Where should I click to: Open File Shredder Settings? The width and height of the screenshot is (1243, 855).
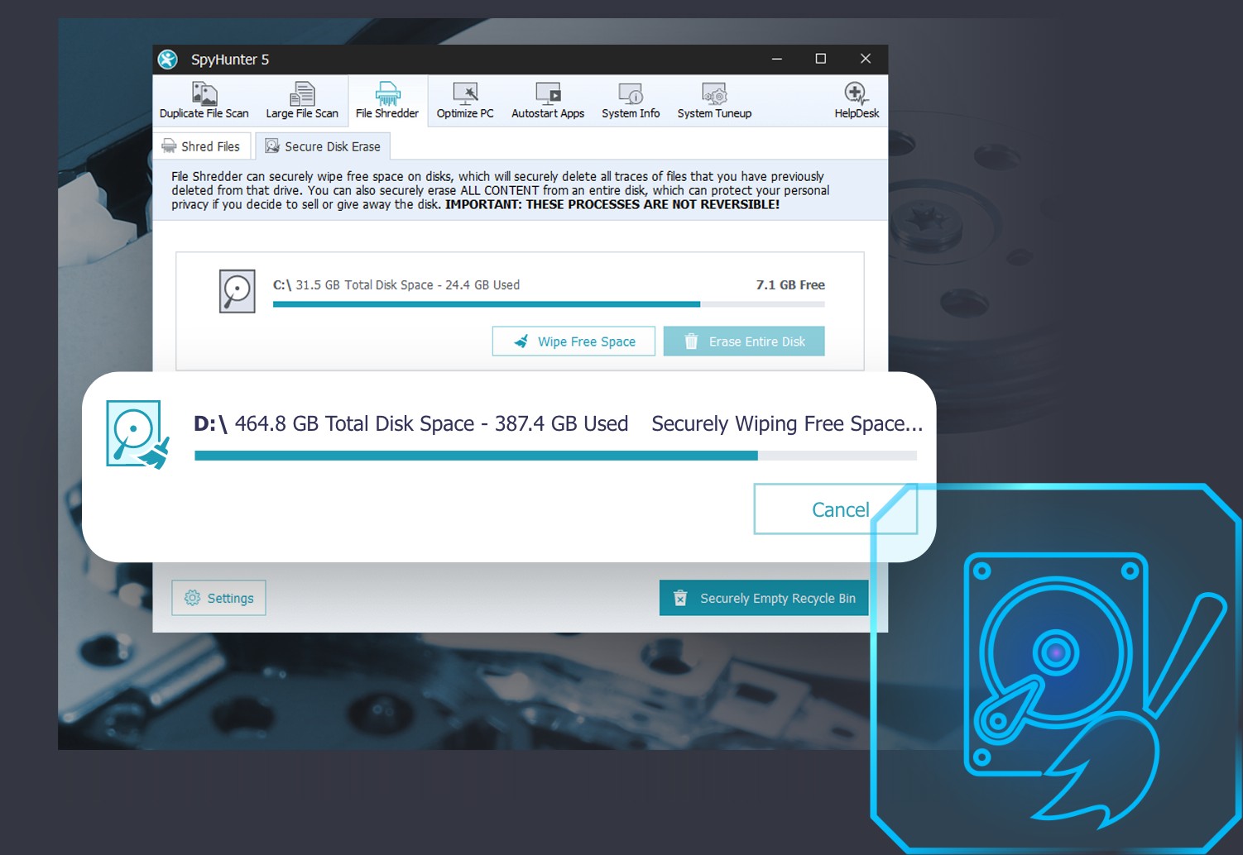218,598
